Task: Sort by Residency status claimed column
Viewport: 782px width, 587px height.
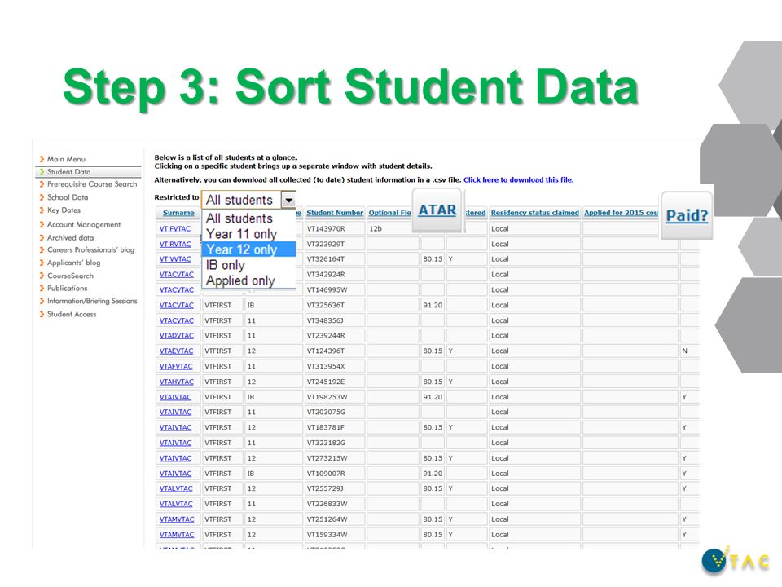Action: [x=534, y=213]
